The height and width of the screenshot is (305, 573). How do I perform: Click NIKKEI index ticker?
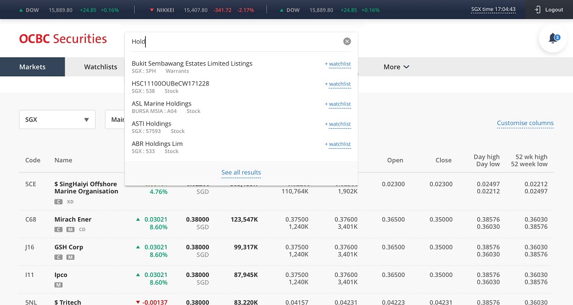click(202, 10)
